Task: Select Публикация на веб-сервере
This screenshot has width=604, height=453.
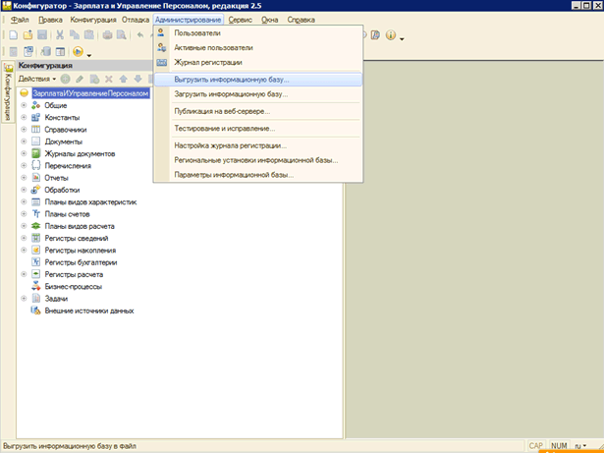Action: point(258,111)
